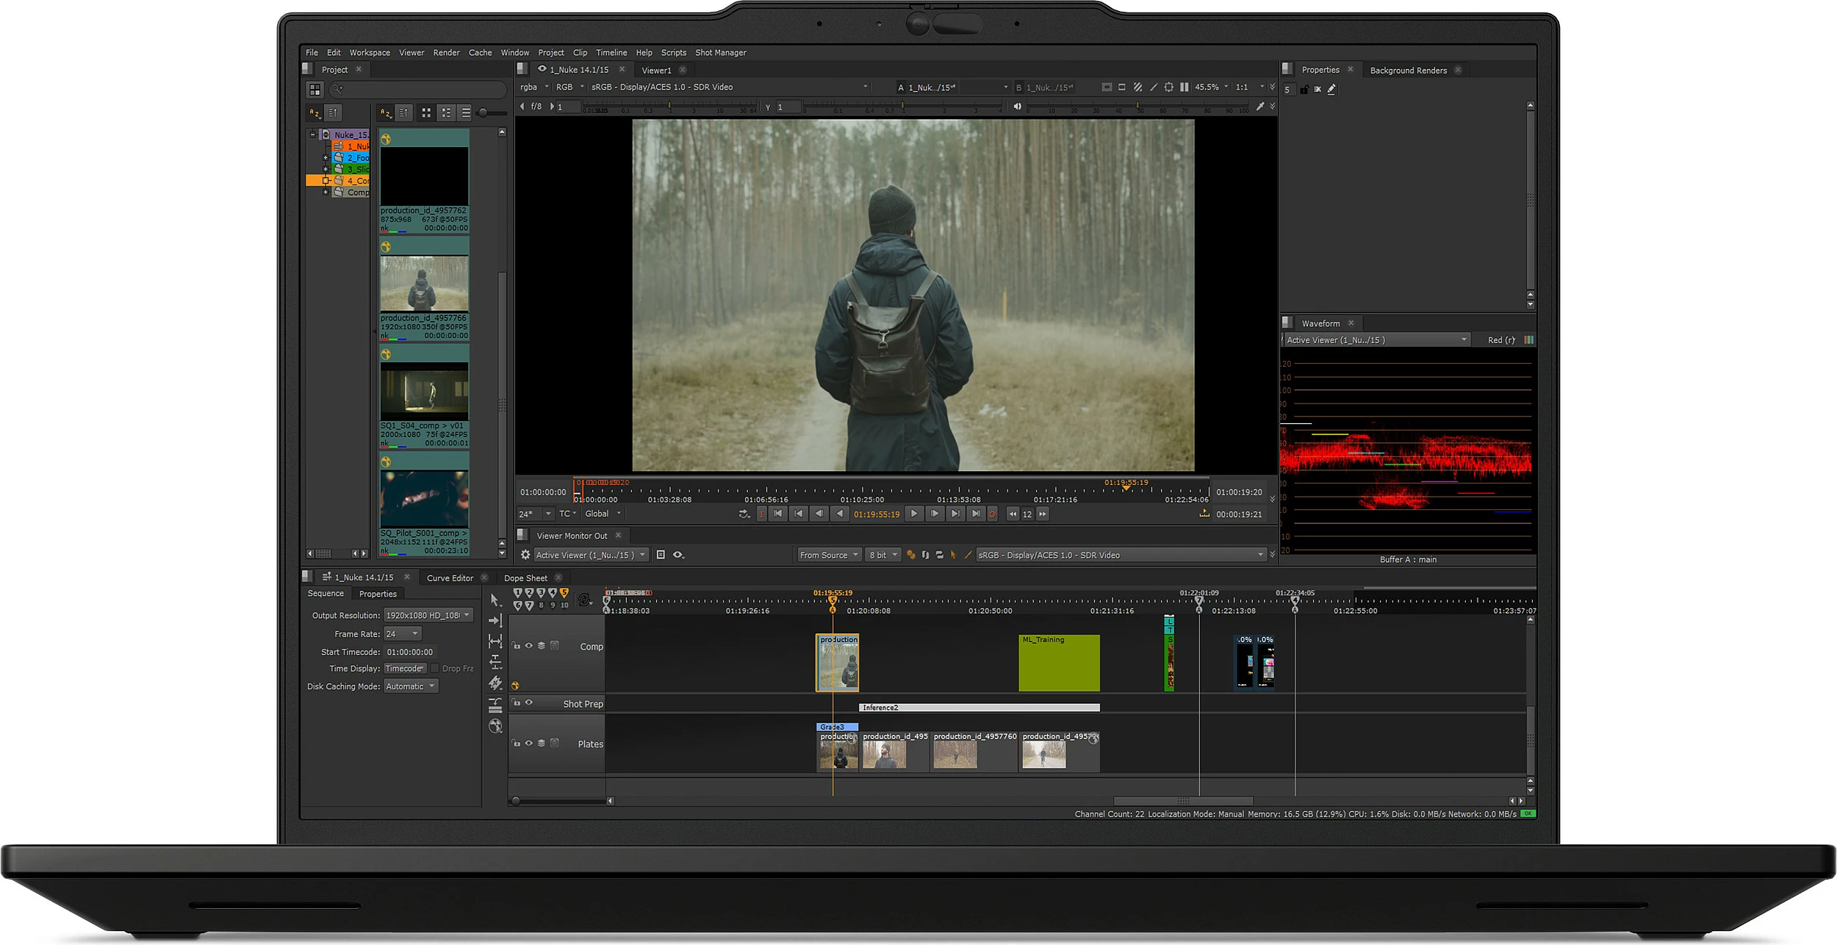Select SQ_Pilot_S001_comp thumbnail in project bin

pyautogui.click(x=424, y=499)
